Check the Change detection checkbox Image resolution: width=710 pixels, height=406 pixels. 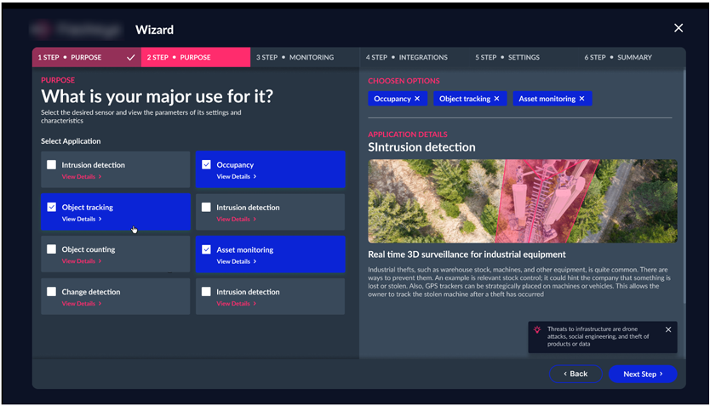[x=52, y=292]
